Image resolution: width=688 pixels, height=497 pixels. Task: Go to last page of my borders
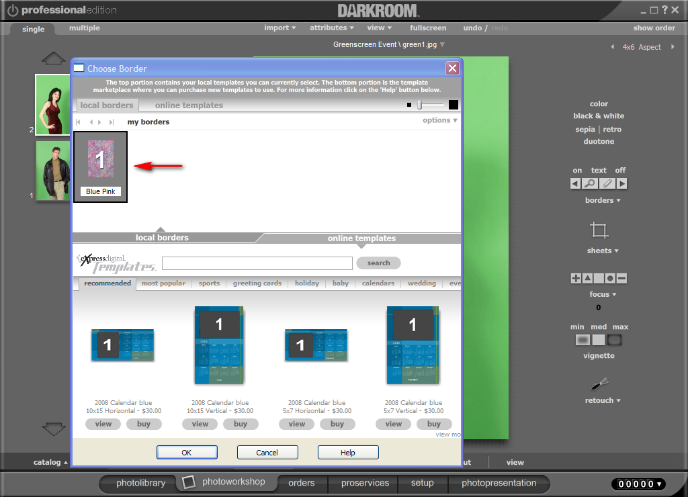pyautogui.click(x=112, y=122)
